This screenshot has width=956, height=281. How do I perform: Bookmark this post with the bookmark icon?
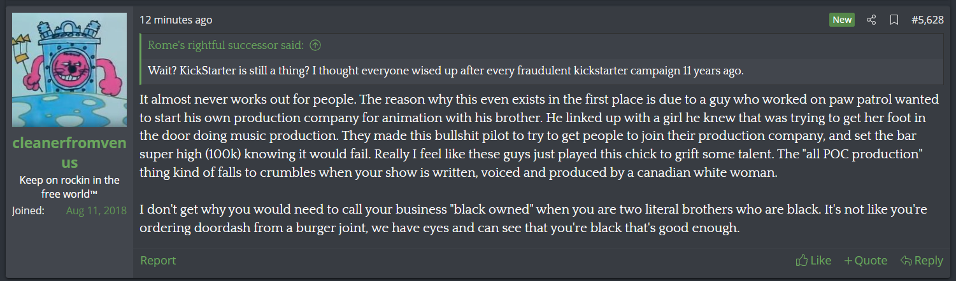pos(894,20)
